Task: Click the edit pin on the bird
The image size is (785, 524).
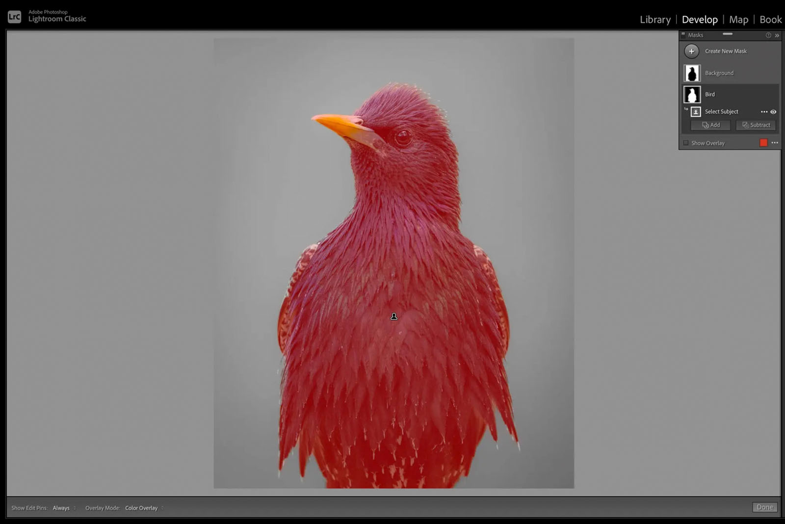Action: [393, 316]
